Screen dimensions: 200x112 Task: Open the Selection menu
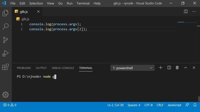coord(36,3)
